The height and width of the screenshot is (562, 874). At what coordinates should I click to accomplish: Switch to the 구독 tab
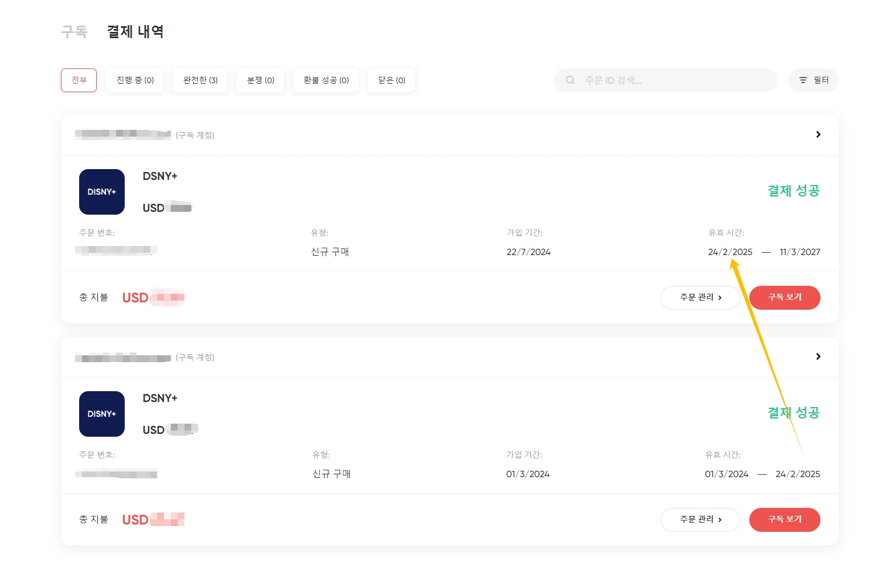click(x=74, y=31)
